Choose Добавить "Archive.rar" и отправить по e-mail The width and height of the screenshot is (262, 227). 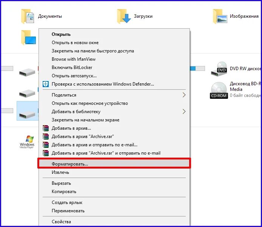pos(114,153)
